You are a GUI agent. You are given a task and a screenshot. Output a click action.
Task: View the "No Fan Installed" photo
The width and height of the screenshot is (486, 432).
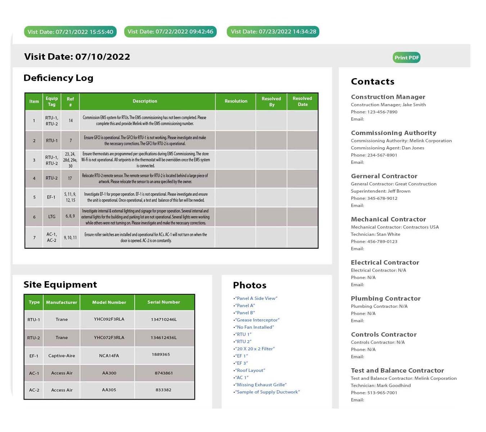(x=255, y=327)
